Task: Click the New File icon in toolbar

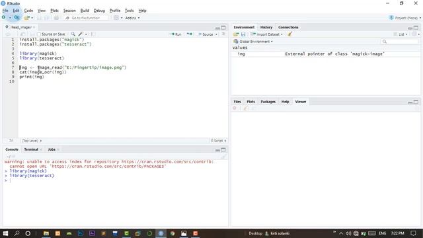Action: (x=4, y=18)
